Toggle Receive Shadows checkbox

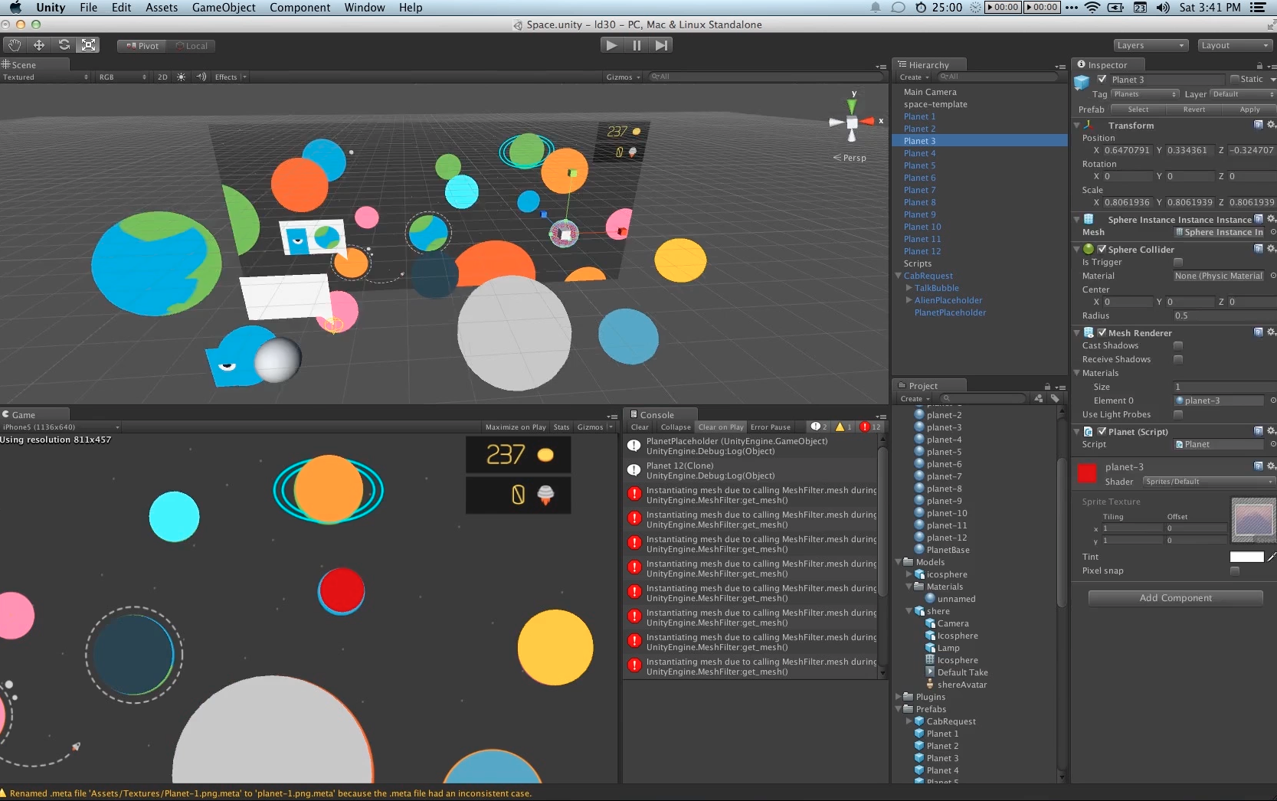pyautogui.click(x=1178, y=359)
